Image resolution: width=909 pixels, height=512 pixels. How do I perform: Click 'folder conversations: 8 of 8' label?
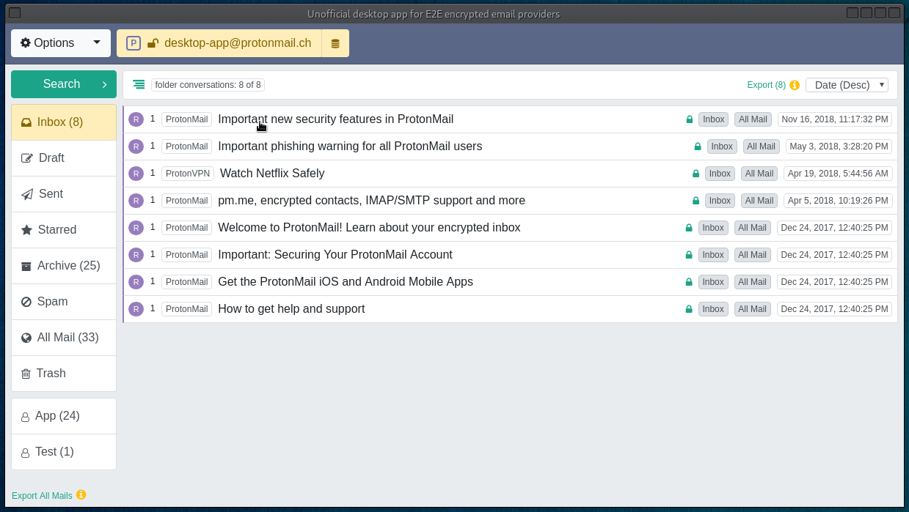pos(208,85)
